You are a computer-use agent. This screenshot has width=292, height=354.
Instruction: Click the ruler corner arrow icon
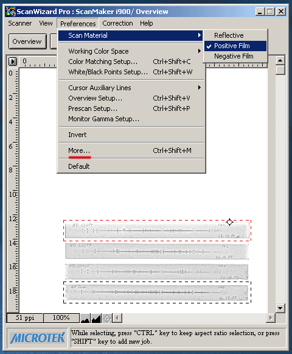pyautogui.click(x=13, y=62)
